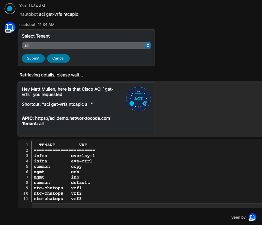262x225 pixels.
Task: Click the circular ACI logo image
Action: click(138, 99)
